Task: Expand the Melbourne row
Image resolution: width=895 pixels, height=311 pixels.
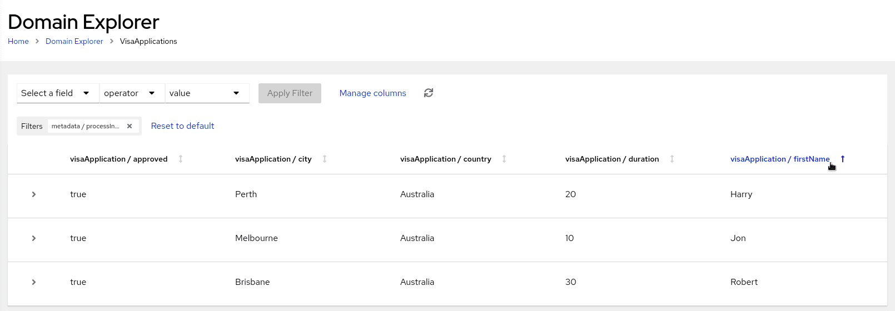Action: pos(34,238)
